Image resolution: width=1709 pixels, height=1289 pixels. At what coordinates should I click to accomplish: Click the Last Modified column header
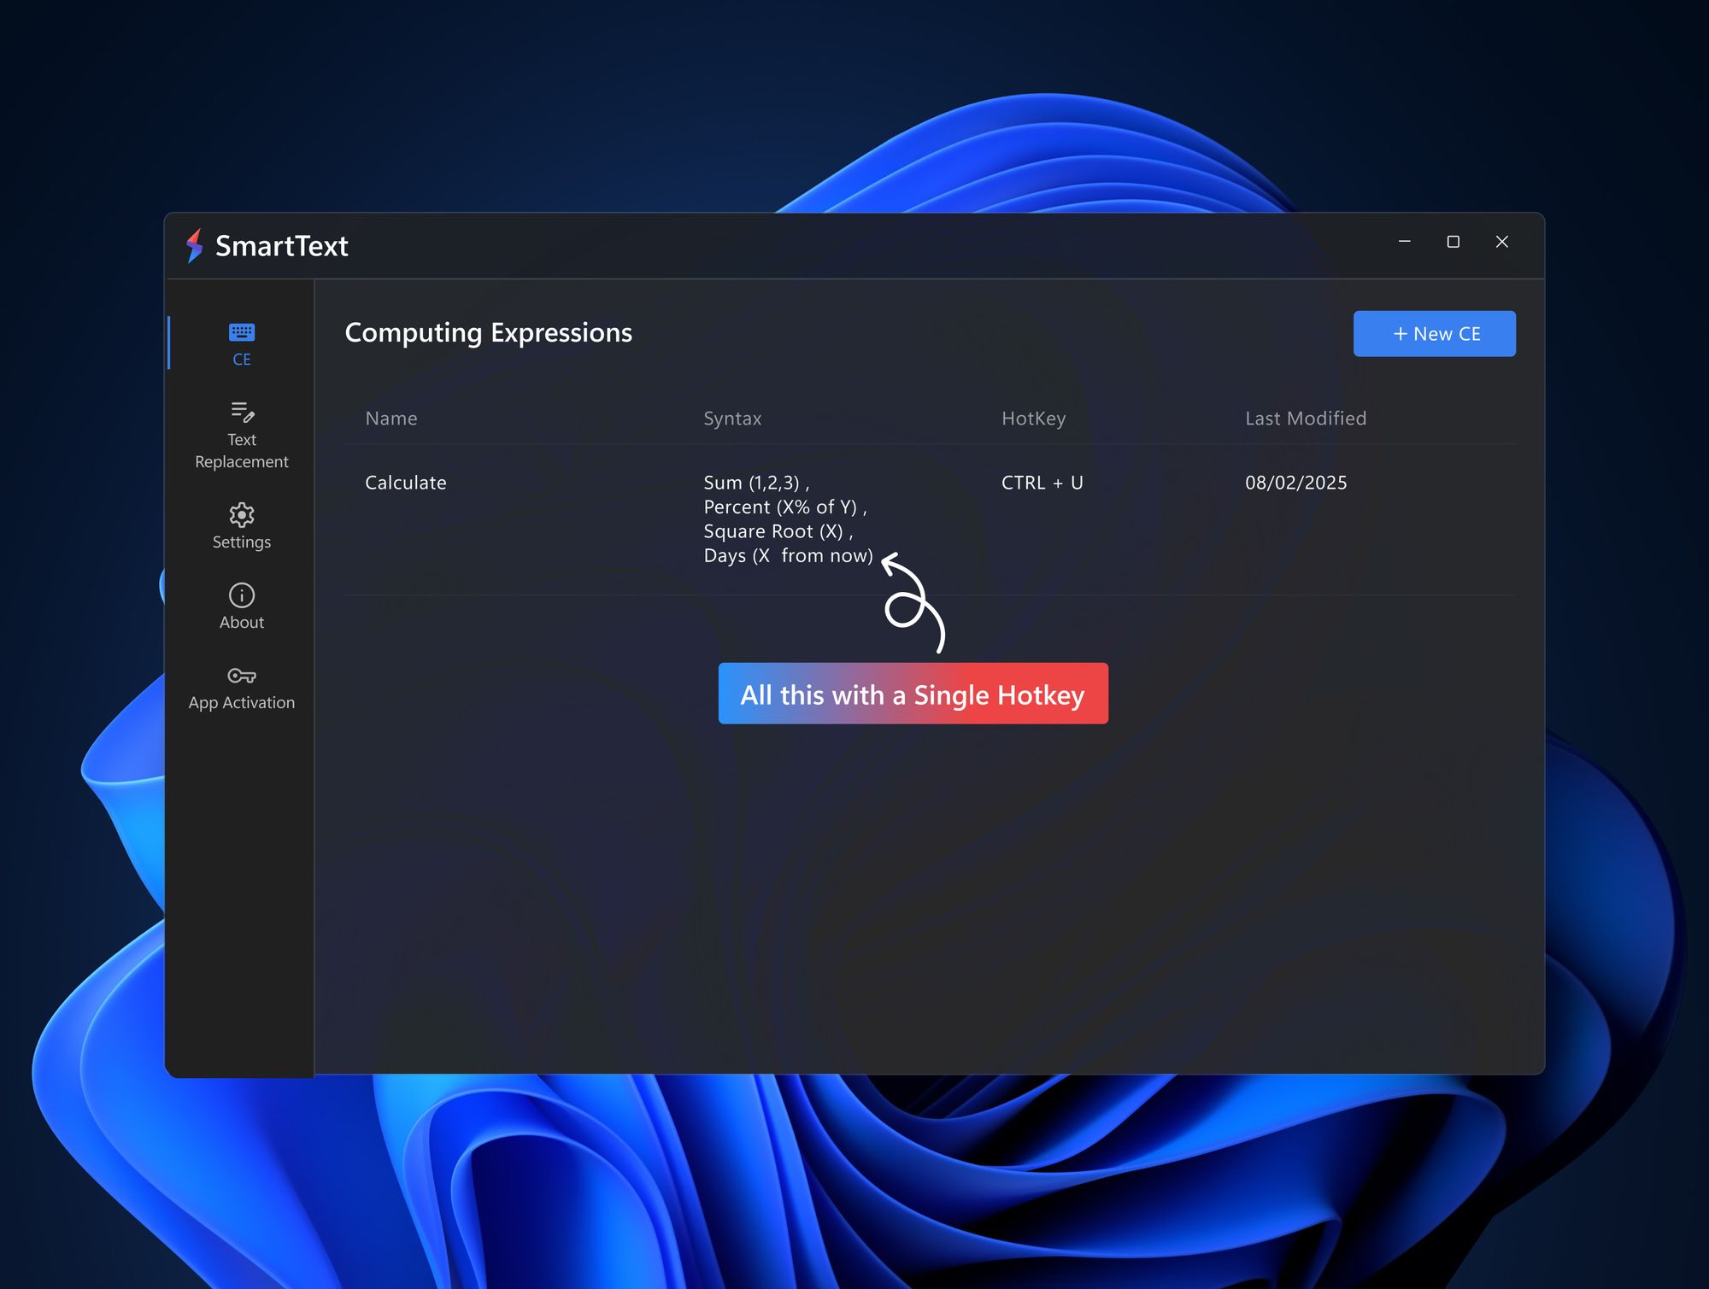coord(1306,418)
